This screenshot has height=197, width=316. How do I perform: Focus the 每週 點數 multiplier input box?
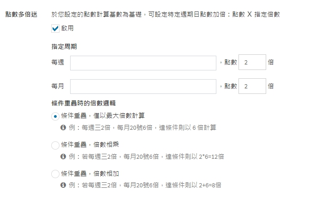pos(252,63)
